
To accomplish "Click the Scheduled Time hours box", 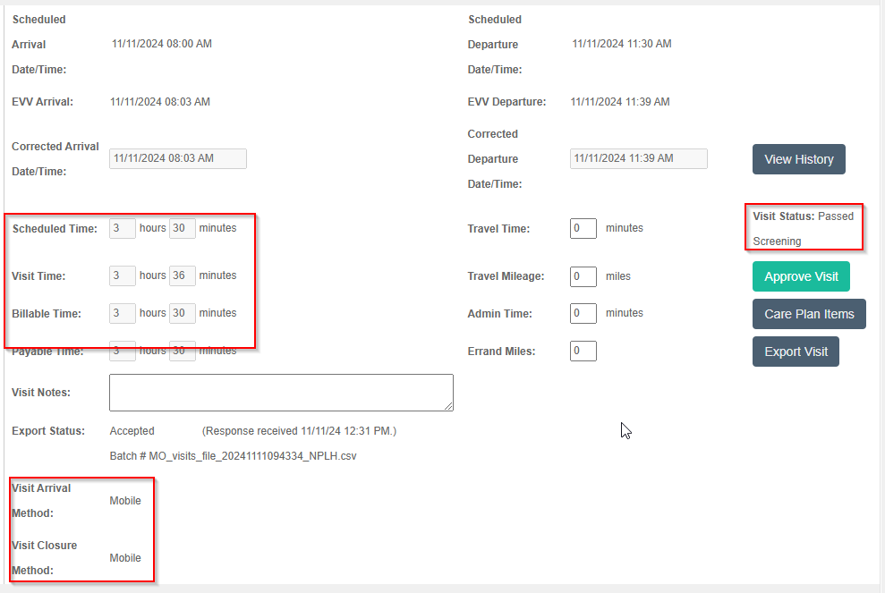I will pos(123,228).
